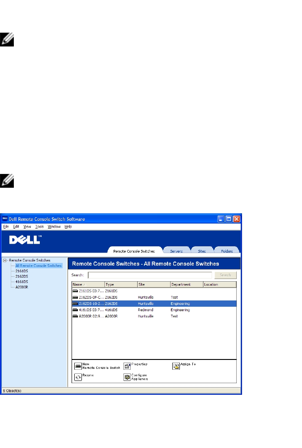Maximize the Dell Remote Console Switch window
The image size is (302, 448).
[229, 219]
